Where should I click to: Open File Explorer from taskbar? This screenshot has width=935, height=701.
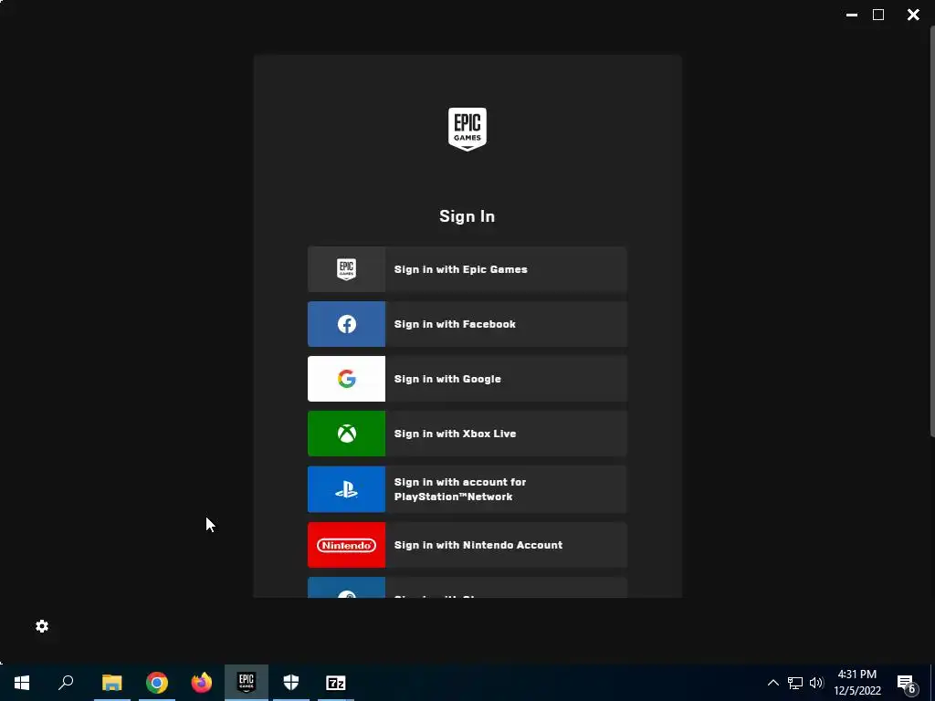[x=111, y=683]
